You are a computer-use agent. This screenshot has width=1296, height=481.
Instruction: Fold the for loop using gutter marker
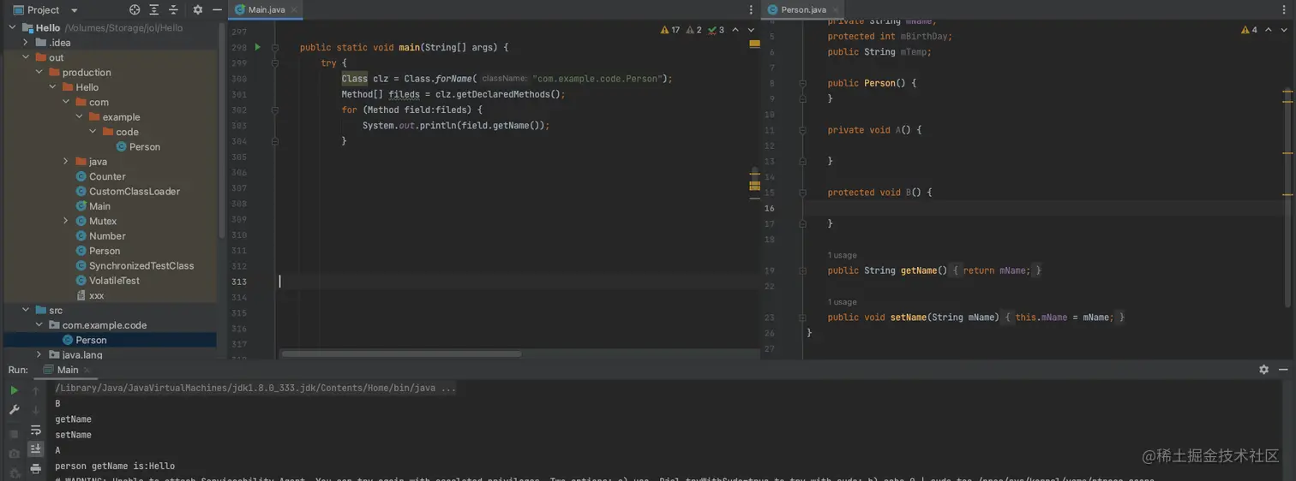click(x=275, y=110)
